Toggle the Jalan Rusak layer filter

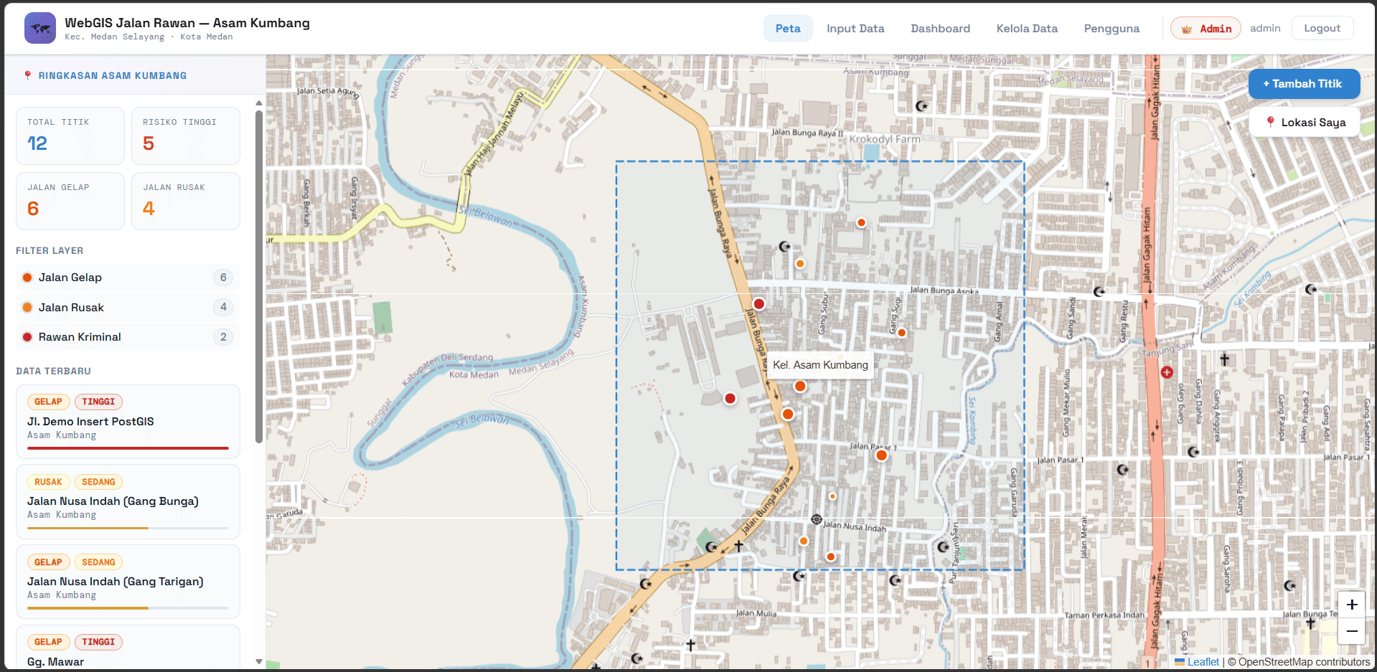(x=128, y=307)
